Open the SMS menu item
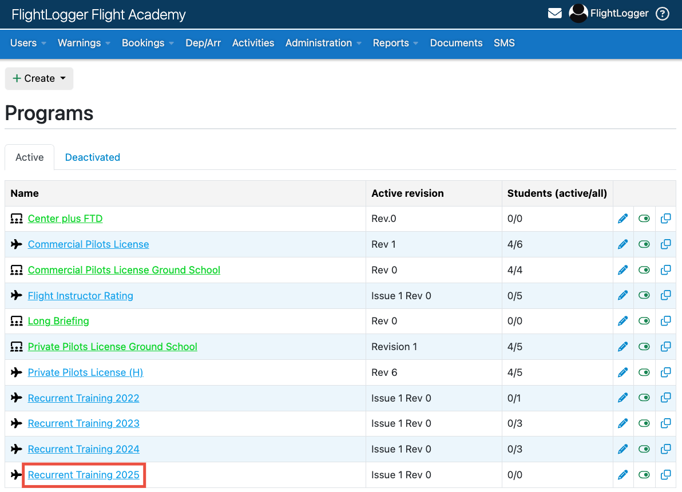Viewport: 682px width, 492px height. click(x=504, y=43)
